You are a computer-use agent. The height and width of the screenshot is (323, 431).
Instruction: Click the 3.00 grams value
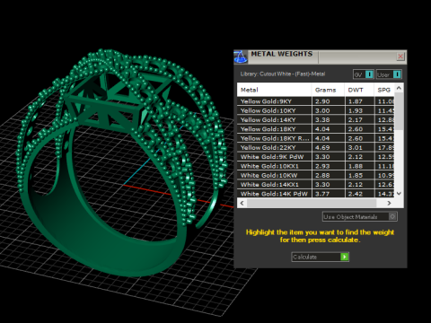pyautogui.click(x=322, y=110)
